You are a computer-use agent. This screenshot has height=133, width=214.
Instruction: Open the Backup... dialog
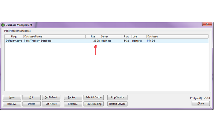click(73, 97)
